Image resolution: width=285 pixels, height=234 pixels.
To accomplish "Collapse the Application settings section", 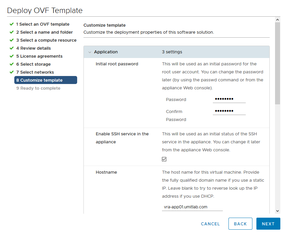I will tap(90, 52).
